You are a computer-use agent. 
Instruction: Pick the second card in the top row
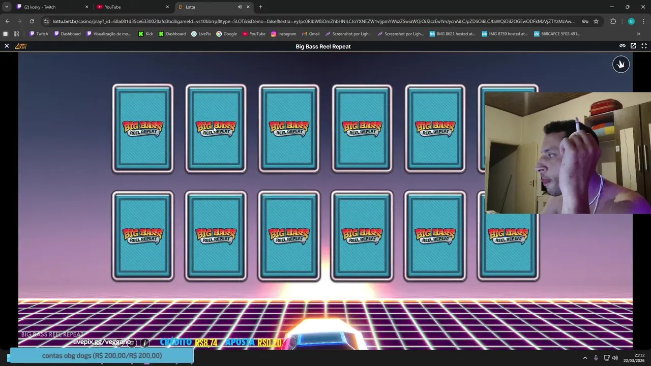click(x=216, y=129)
